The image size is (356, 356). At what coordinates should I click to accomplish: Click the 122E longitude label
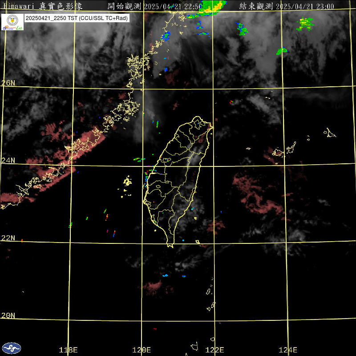coord(215,350)
